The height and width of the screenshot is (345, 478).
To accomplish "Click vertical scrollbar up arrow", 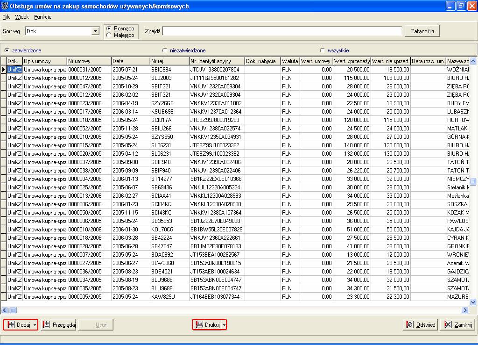I will pos(473,61).
